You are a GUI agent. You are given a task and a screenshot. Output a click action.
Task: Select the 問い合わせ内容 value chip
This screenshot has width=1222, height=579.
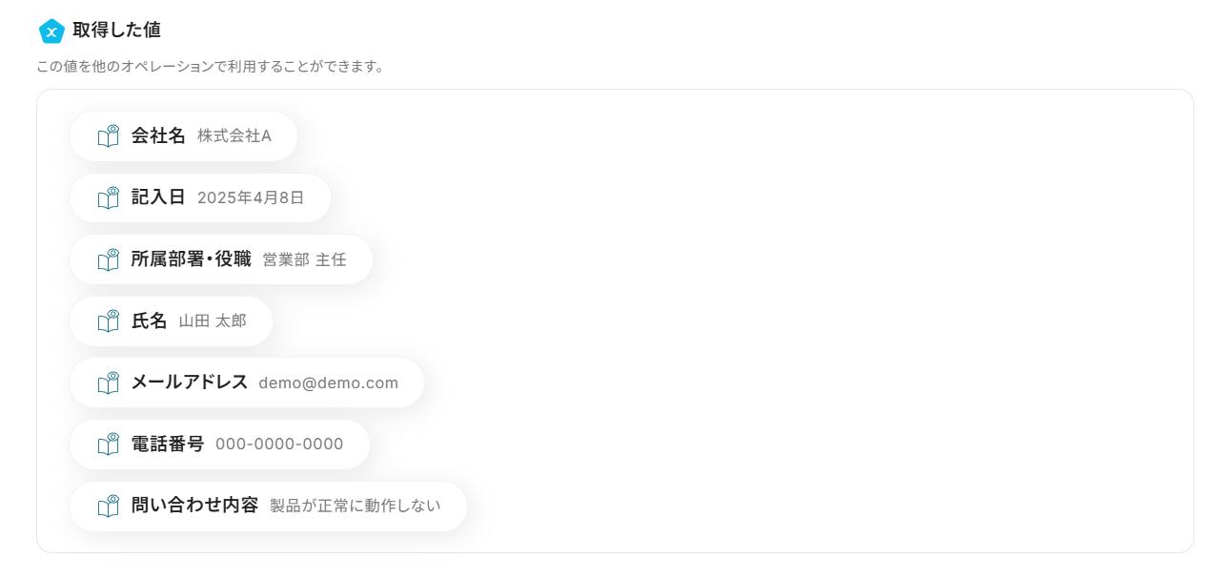(194, 506)
